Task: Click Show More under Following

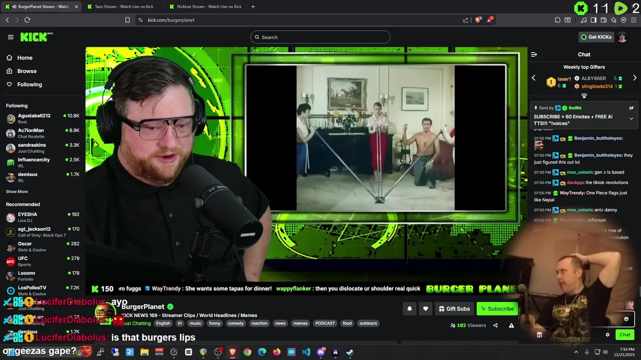Action: tap(17, 191)
